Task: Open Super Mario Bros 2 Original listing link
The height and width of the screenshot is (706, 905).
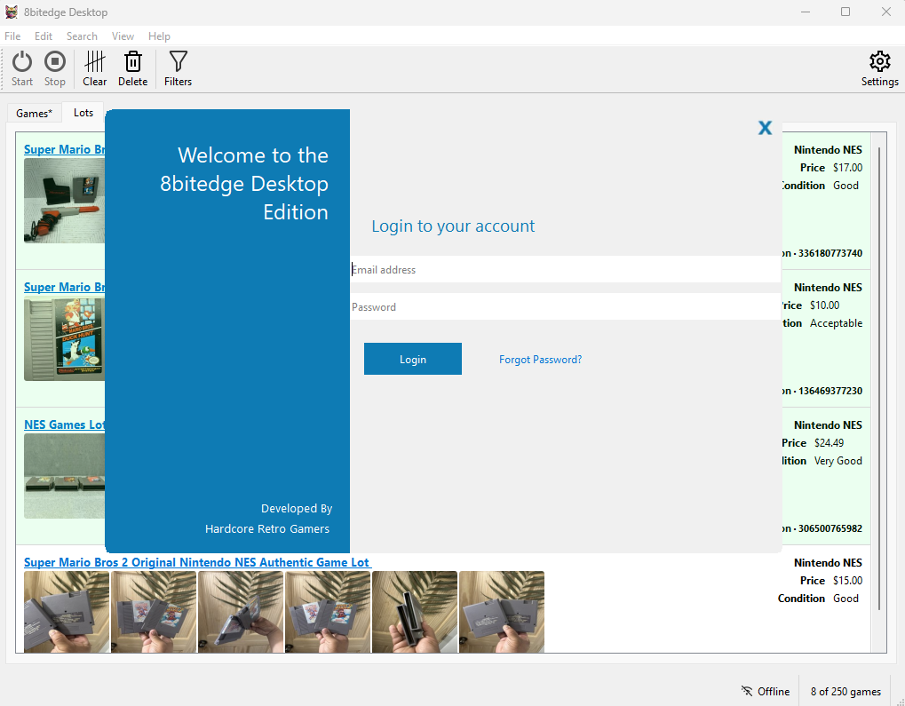Action: click(196, 562)
